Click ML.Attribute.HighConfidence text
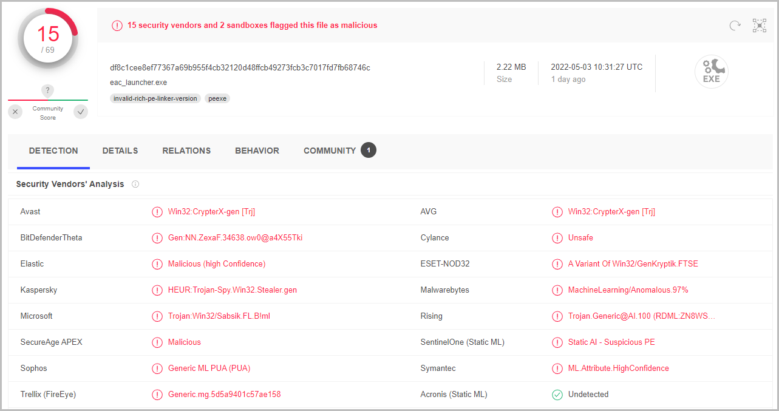 619,369
